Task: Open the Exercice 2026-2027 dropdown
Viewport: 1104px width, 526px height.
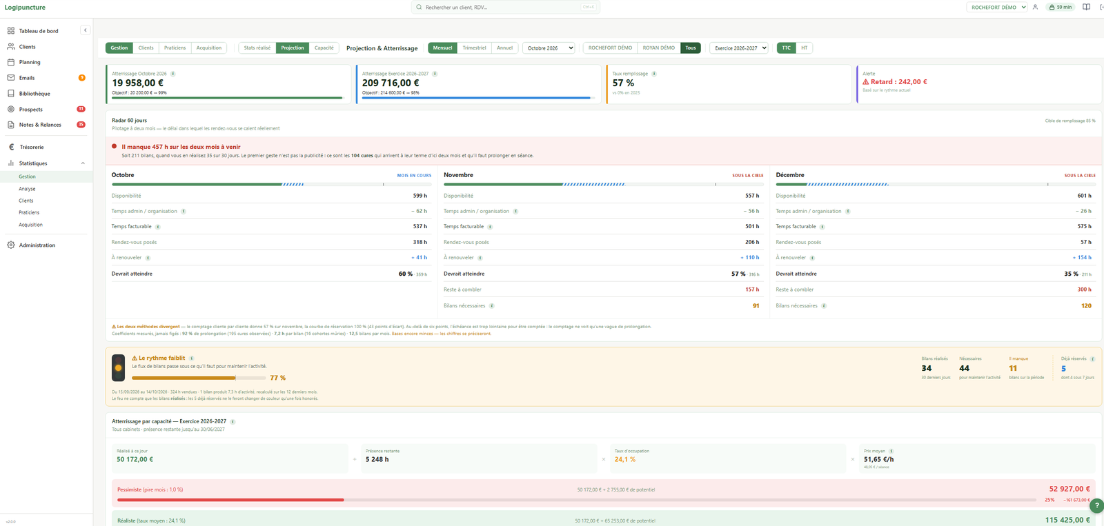Action: 739,48
